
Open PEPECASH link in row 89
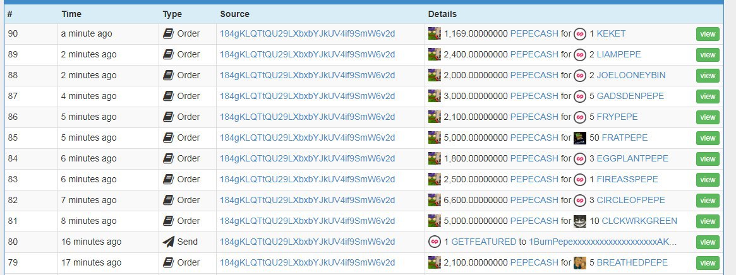click(x=534, y=54)
